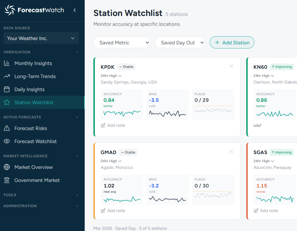Expand the Administration section
This screenshot has height=231, width=297.
coord(77,206)
